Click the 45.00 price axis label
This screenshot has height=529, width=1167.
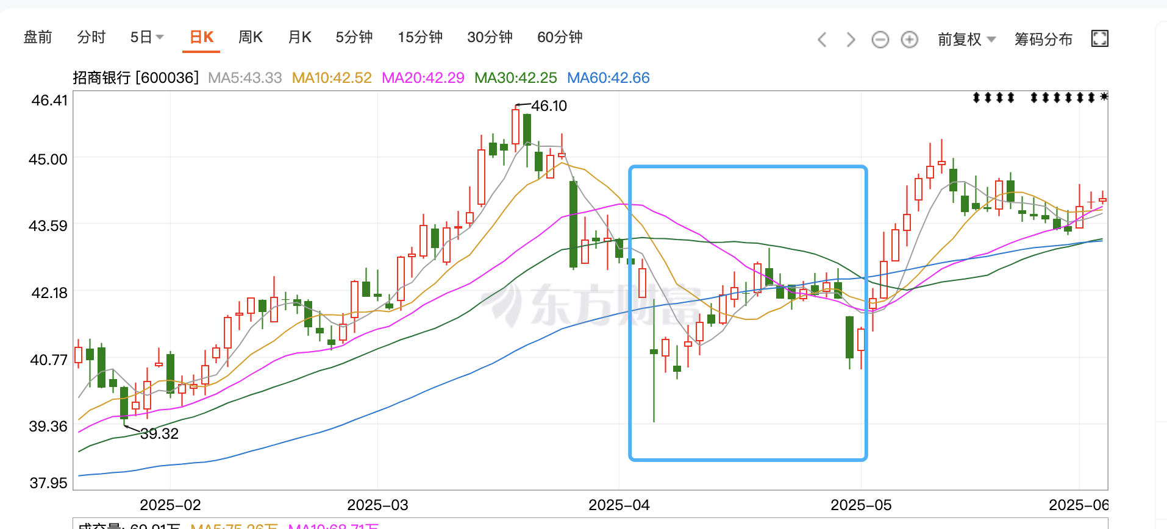[x=48, y=160]
